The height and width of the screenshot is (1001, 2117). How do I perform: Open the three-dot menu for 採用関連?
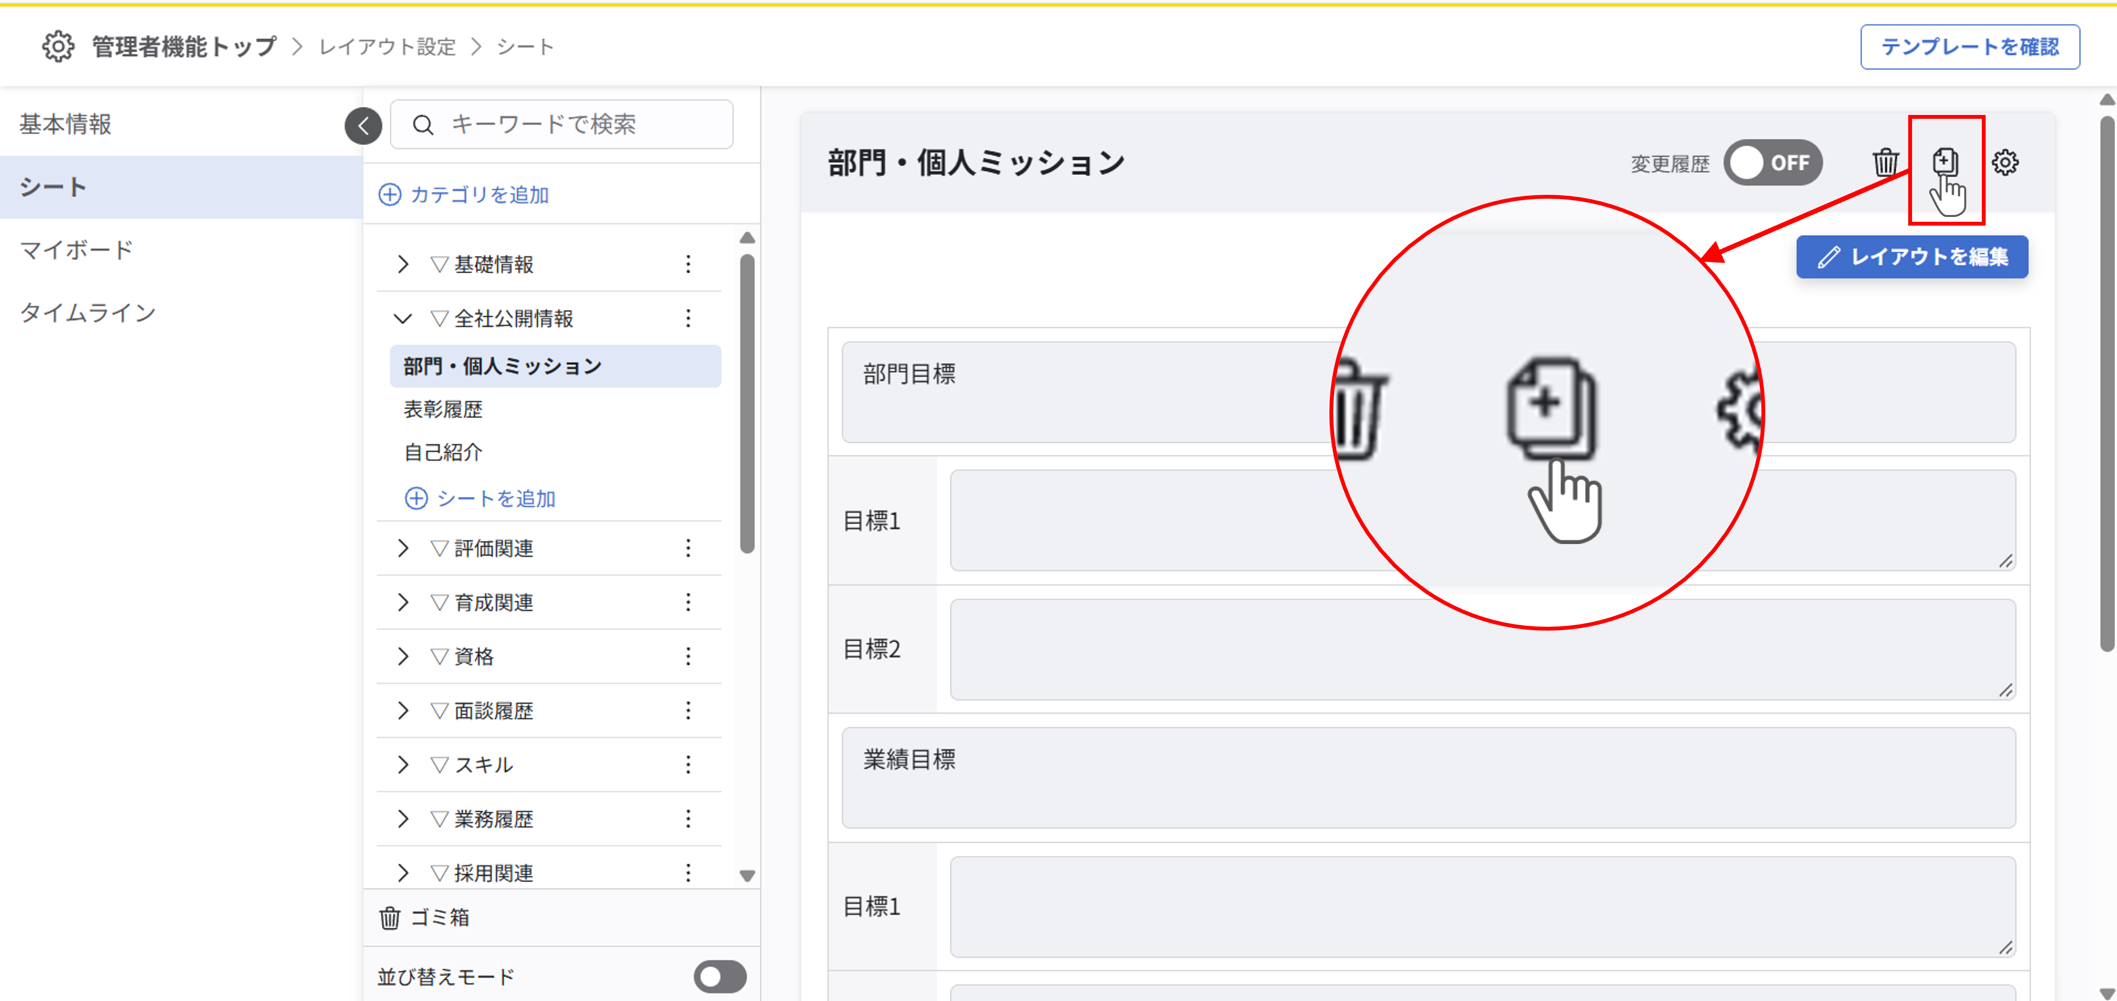688,873
